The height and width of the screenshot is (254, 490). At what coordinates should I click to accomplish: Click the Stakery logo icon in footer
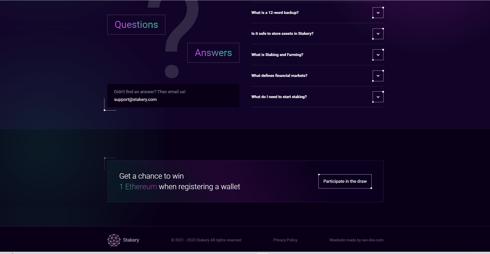pos(114,240)
